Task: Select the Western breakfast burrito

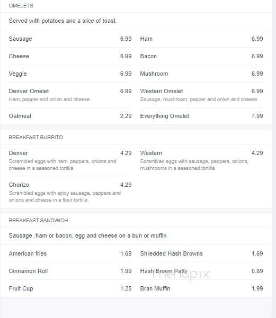Action: (201, 160)
